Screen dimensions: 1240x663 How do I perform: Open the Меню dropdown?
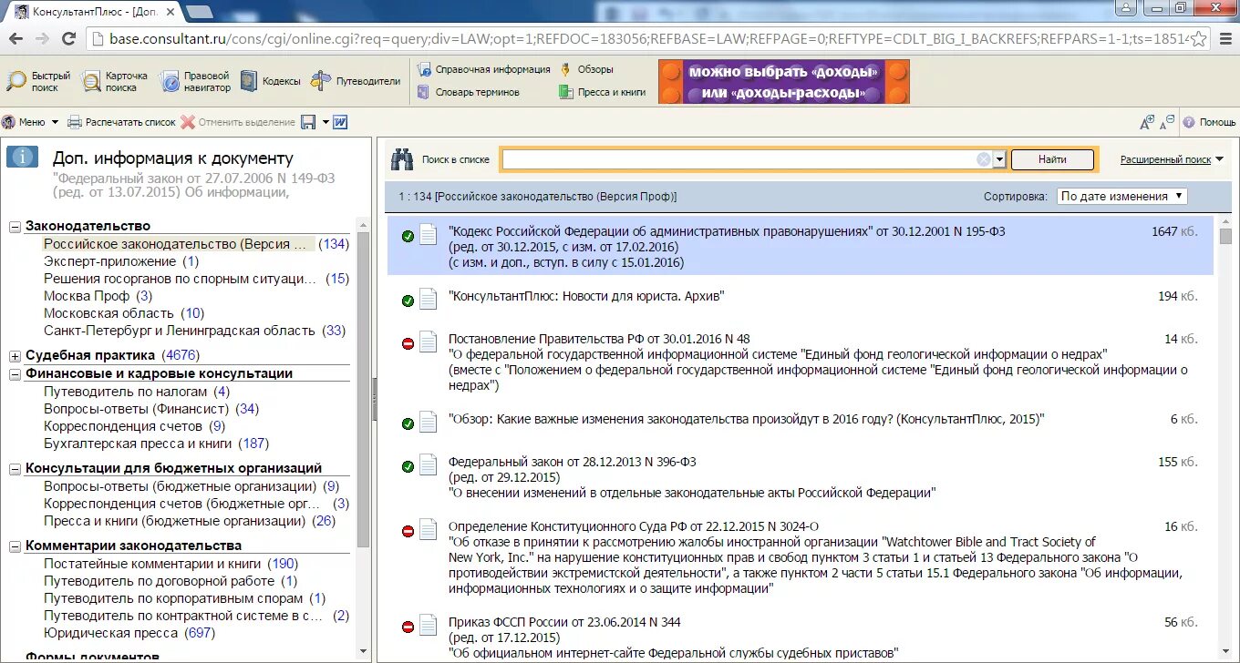pos(30,122)
